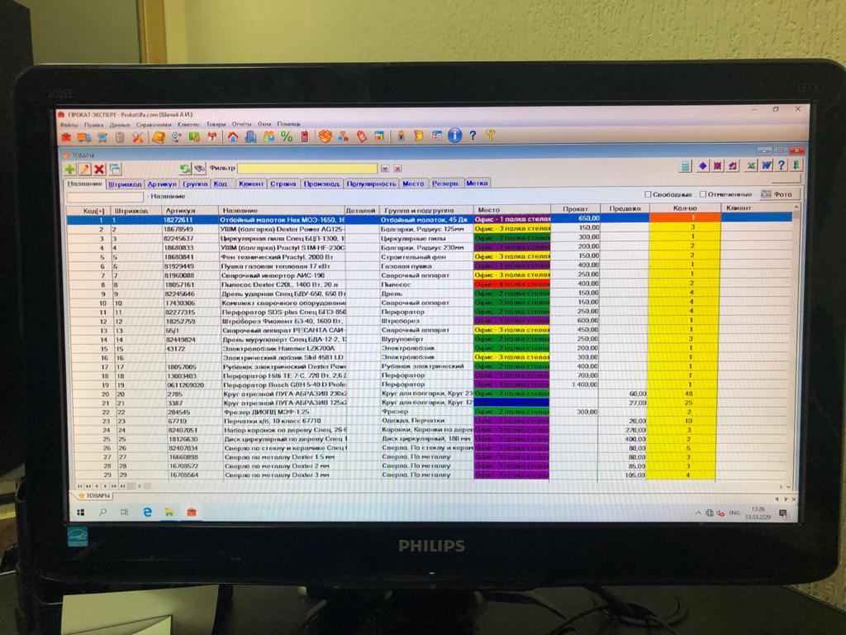Switch to the Штрихкод tab

tap(126, 184)
